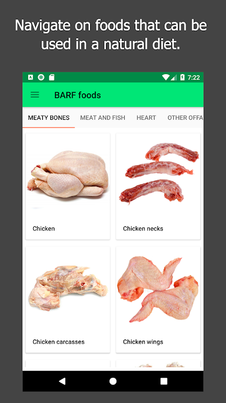This screenshot has height=403, width=226.
Task: Switch to the HEART tab
Action: point(146,117)
